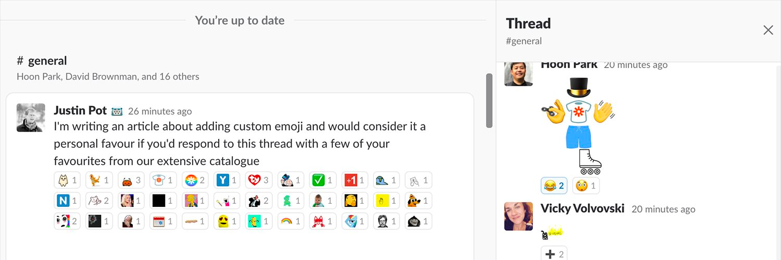Add to the blue Y letter reaction
This screenshot has height=260, width=781.
click(x=226, y=180)
